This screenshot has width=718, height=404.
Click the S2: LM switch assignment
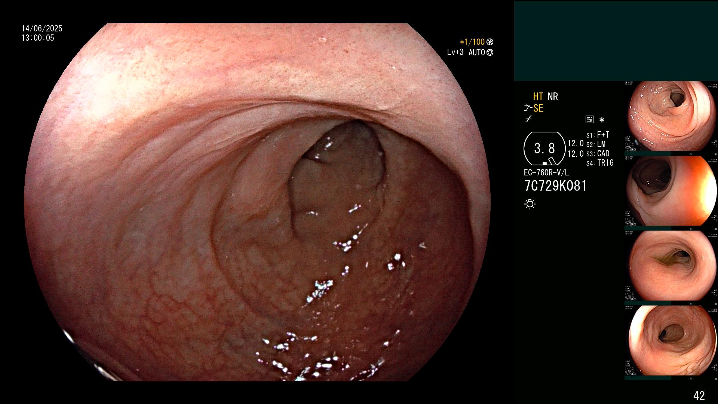click(x=596, y=144)
